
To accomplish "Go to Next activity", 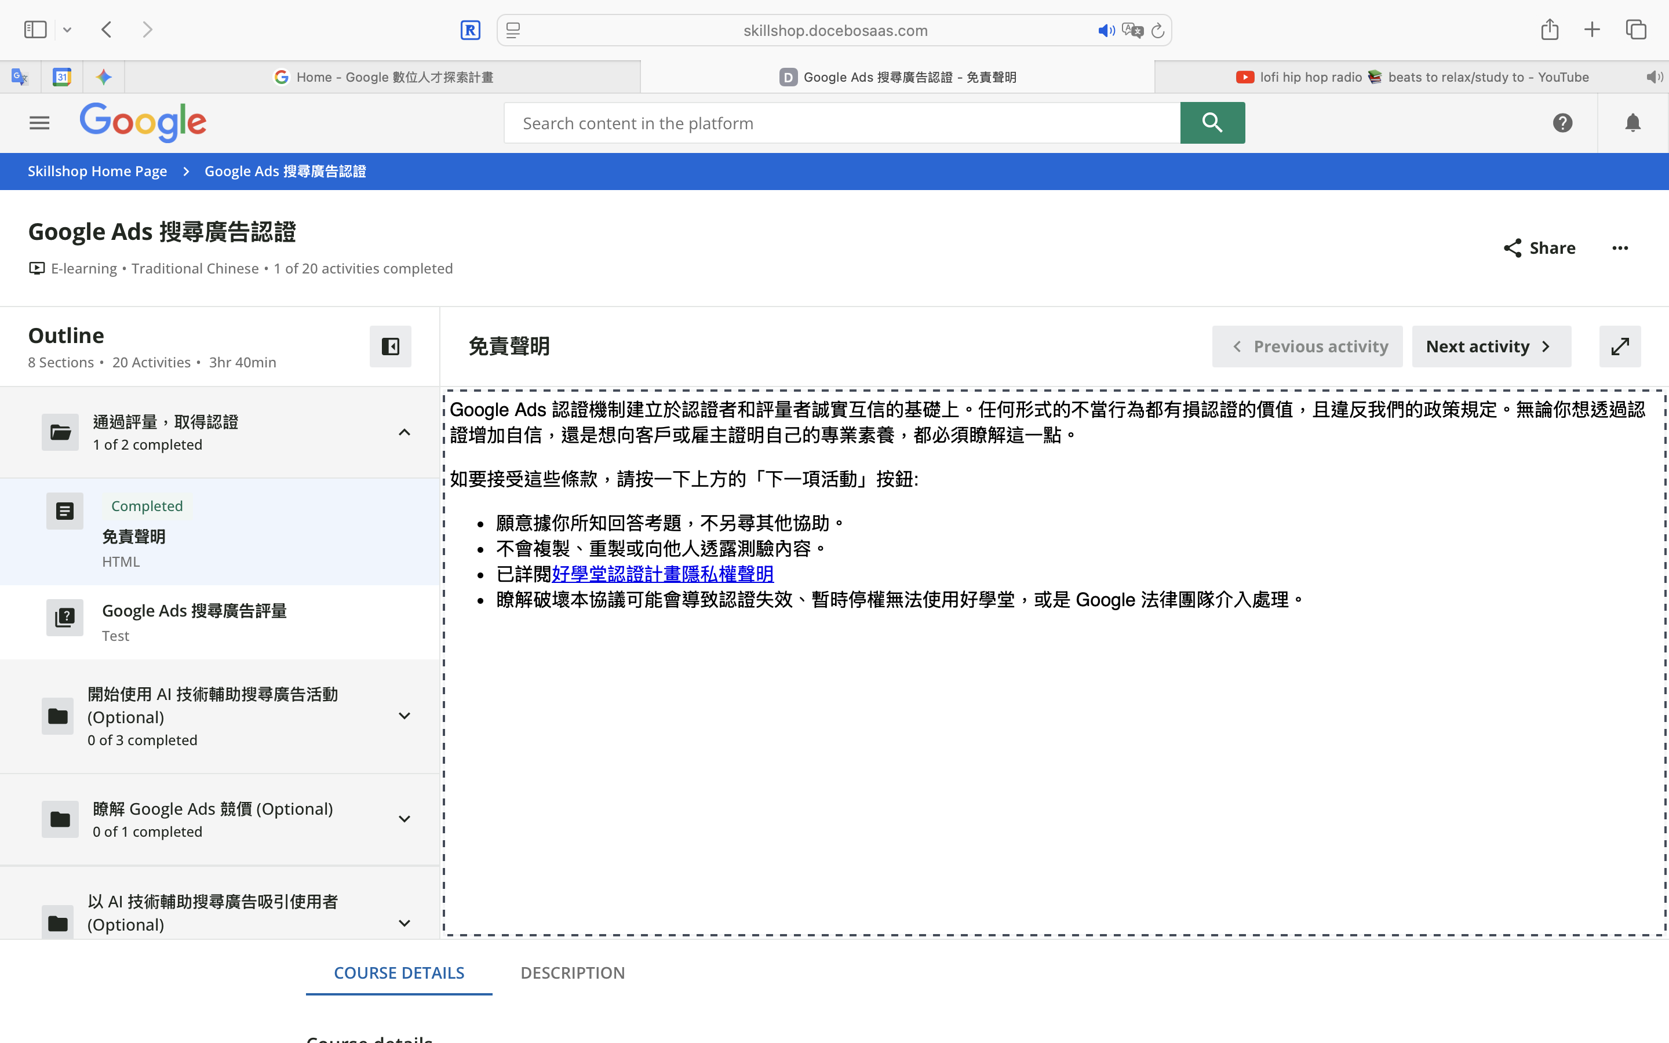I will (1491, 347).
